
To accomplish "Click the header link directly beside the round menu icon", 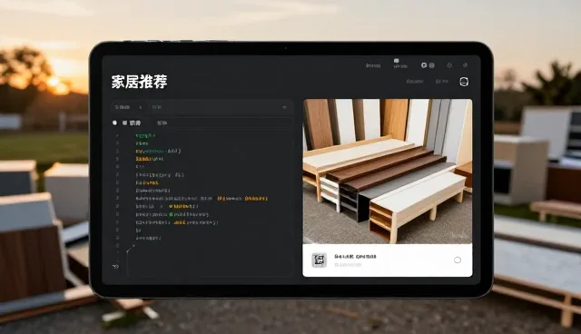I will 442,81.
